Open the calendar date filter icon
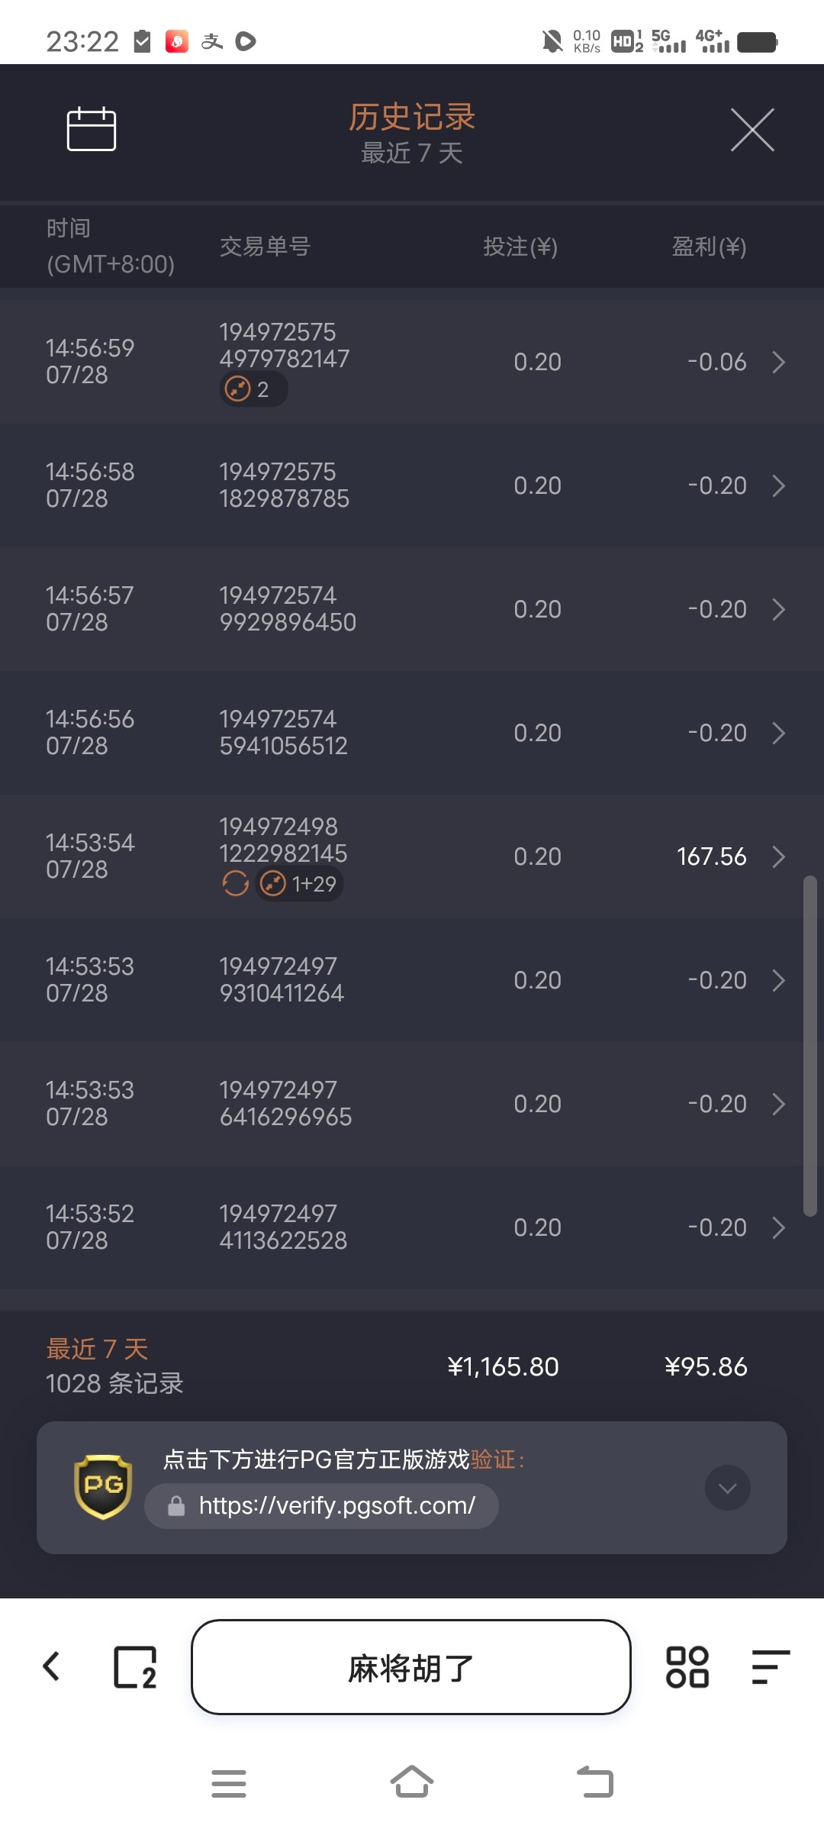This screenshot has width=824, height=1832. [x=92, y=129]
